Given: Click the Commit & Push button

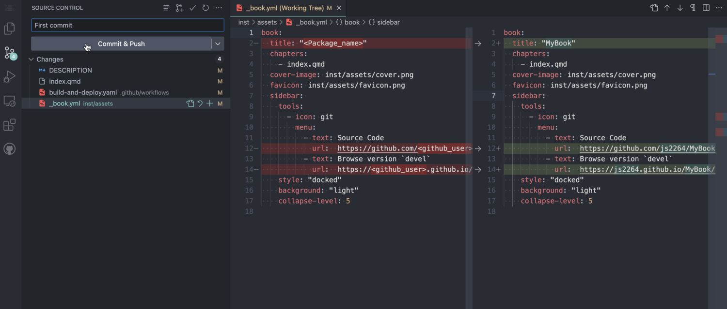Looking at the screenshot, I should click(121, 44).
